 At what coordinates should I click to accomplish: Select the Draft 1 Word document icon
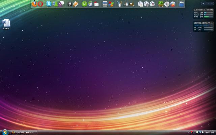tap(6, 24)
